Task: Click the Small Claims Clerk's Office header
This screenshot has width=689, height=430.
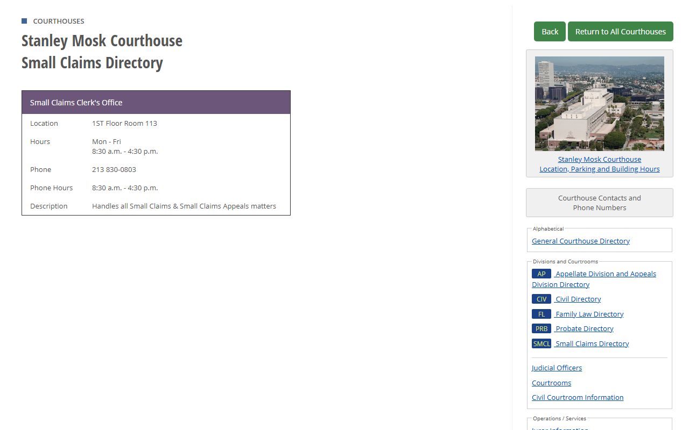Action: coord(156,102)
